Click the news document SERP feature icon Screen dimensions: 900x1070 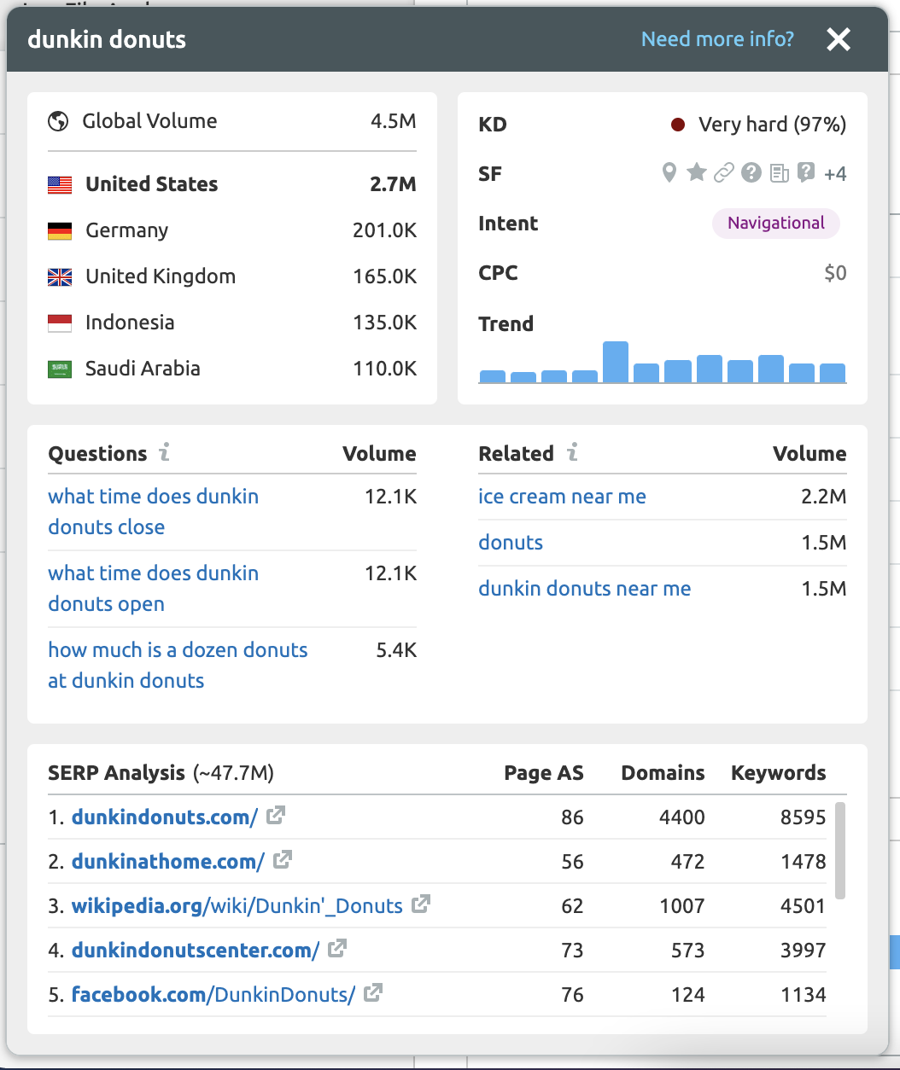(x=779, y=173)
